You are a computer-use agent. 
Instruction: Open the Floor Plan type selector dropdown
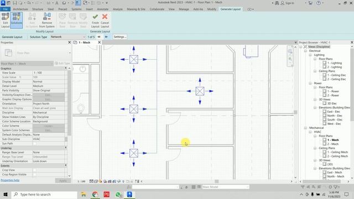[70, 53]
